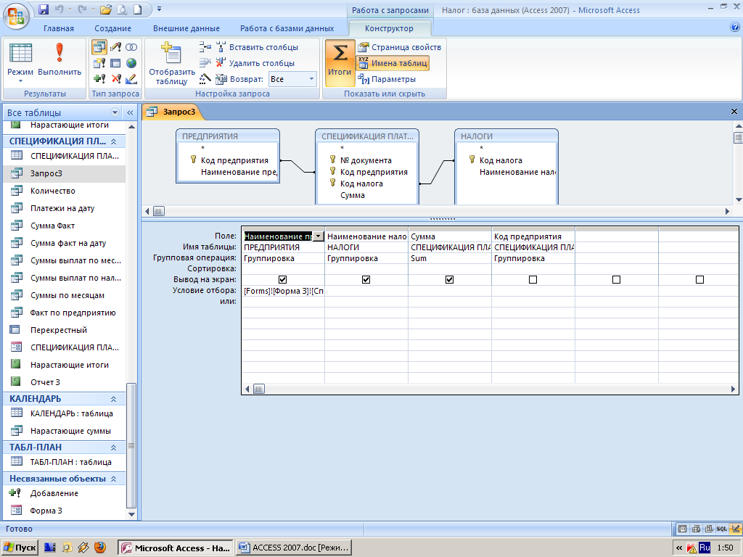Select 'Отчет 3' report in navigation

coord(45,382)
